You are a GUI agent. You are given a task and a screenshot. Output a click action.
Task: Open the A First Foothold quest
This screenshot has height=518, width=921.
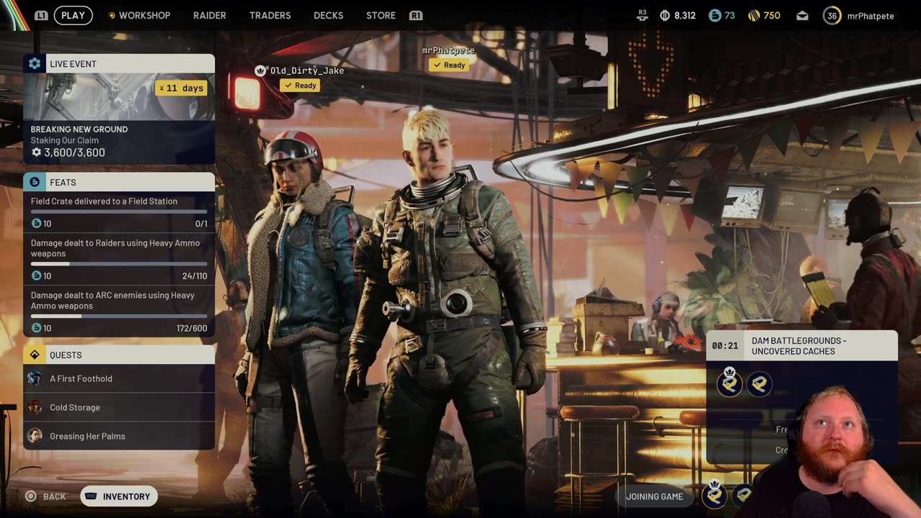(119, 378)
